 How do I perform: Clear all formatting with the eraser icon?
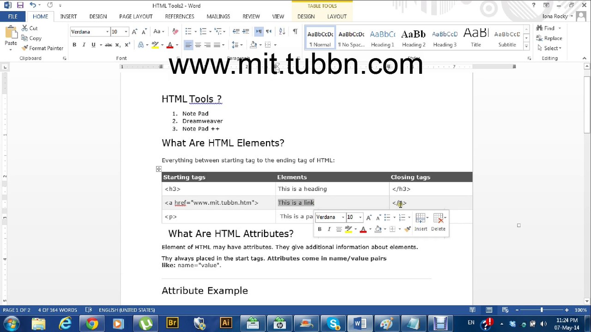[x=175, y=32]
